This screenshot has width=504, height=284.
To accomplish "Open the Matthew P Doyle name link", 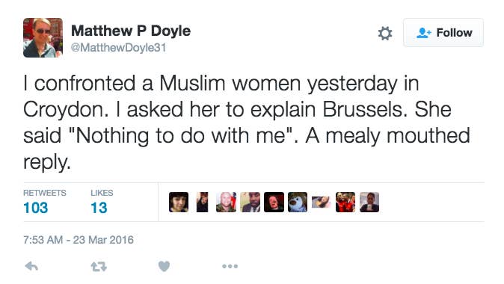I will tap(131, 31).
